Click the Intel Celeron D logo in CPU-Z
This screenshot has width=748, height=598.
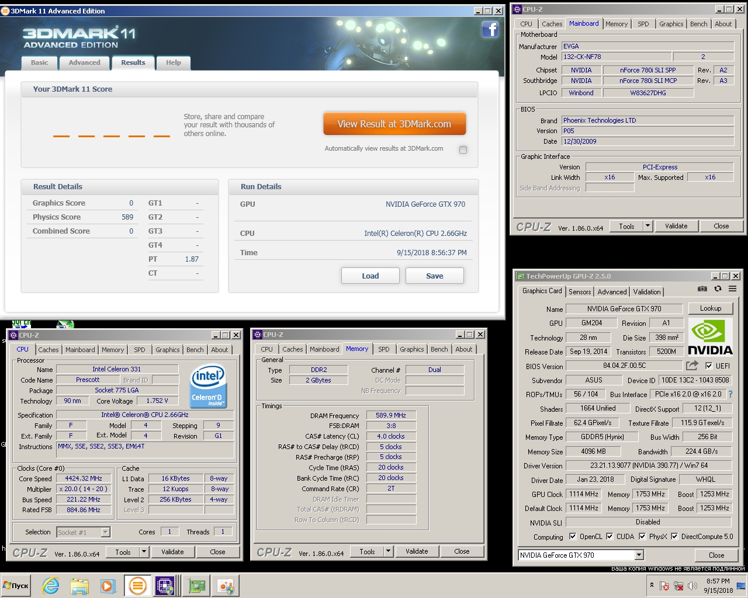tap(207, 387)
